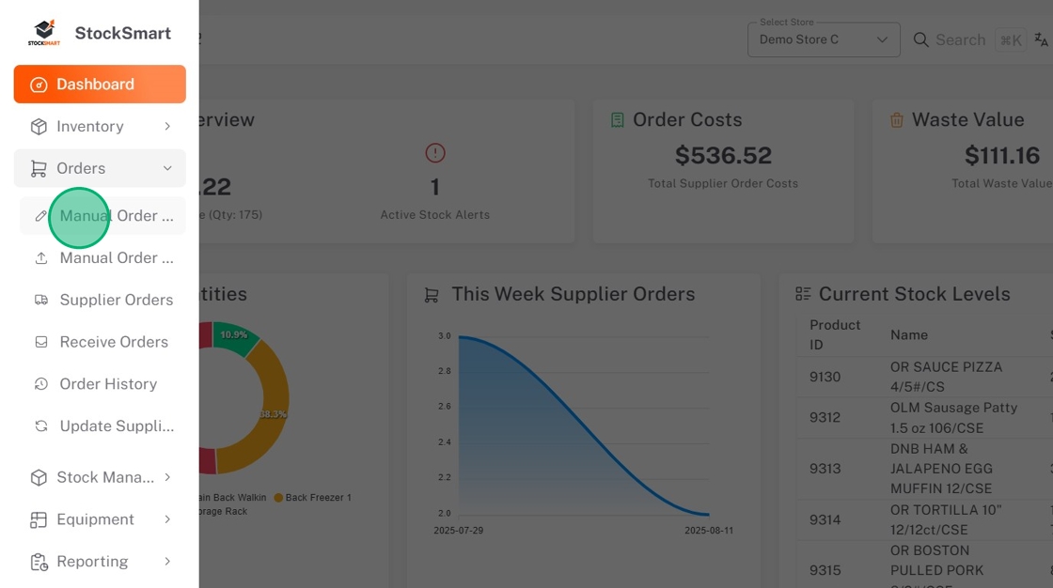Open the language translate icon
This screenshot has height=588, width=1053.
click(x=1041, y=39)
